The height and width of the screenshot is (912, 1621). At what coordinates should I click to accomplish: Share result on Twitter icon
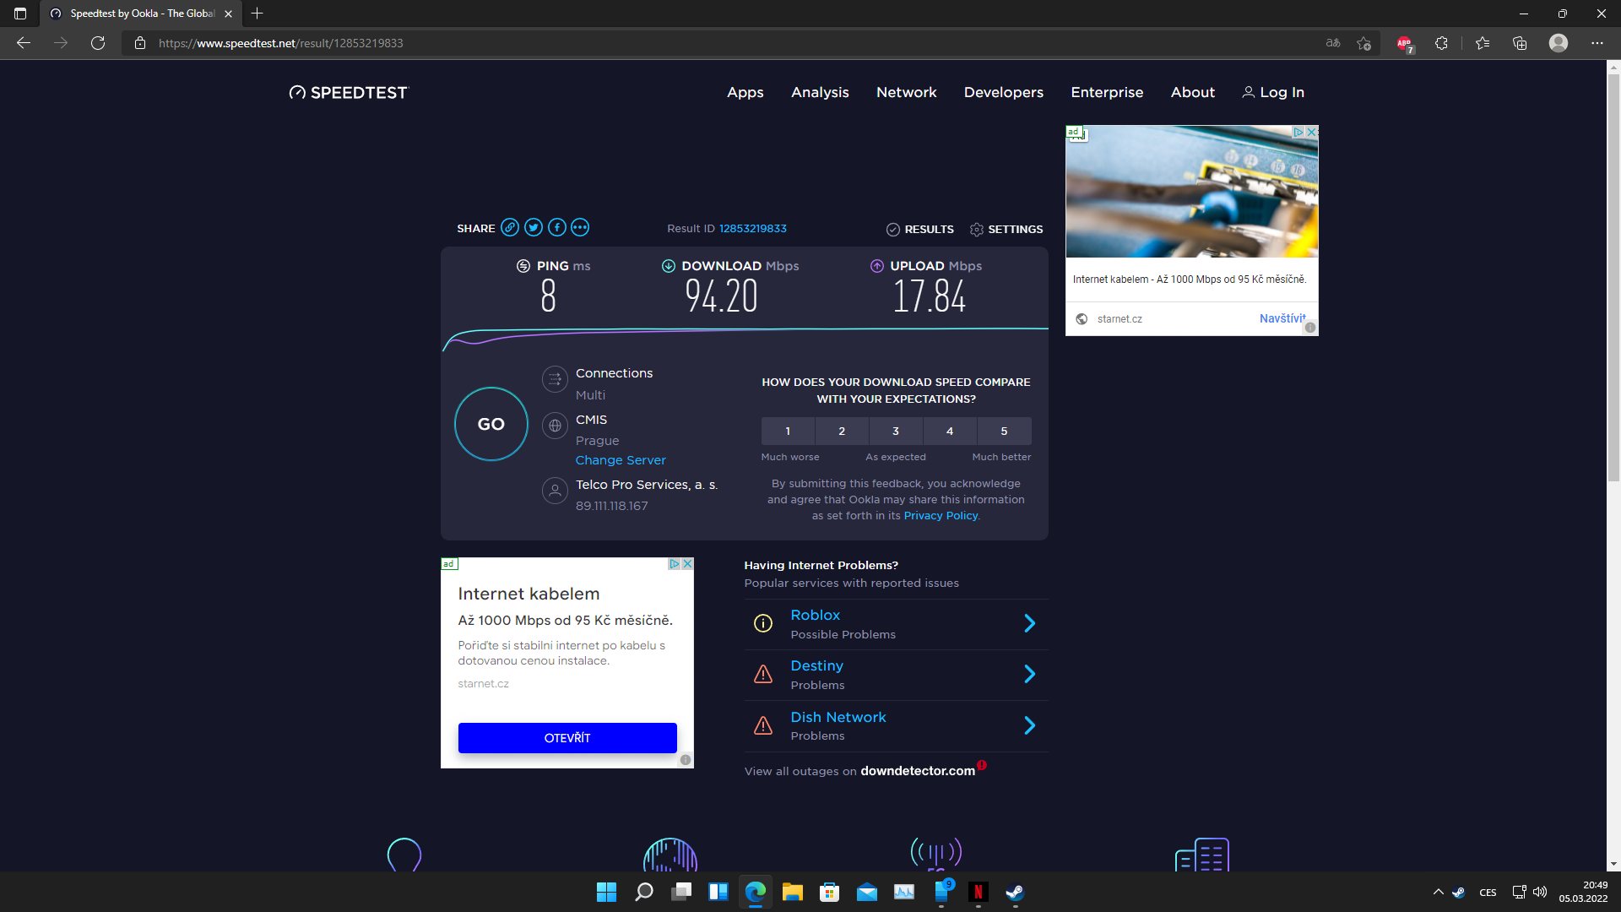coord(533,227)
